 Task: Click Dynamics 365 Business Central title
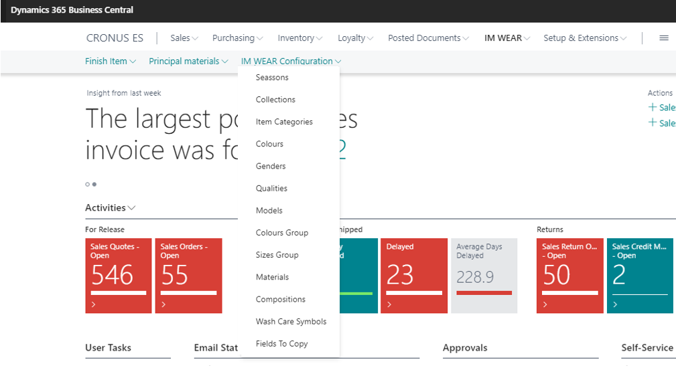[x=72, y=10]
